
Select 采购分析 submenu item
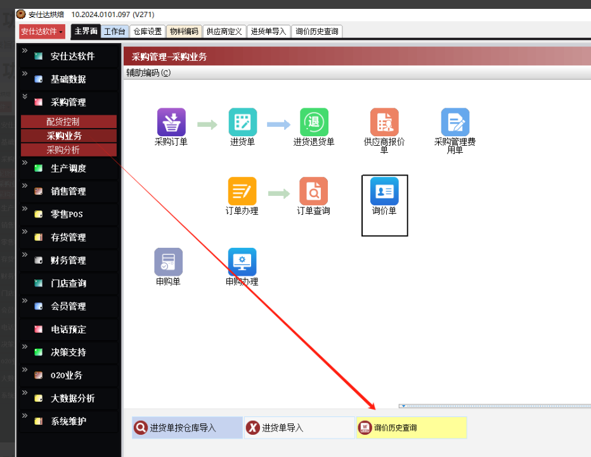[x=68, y=150]
